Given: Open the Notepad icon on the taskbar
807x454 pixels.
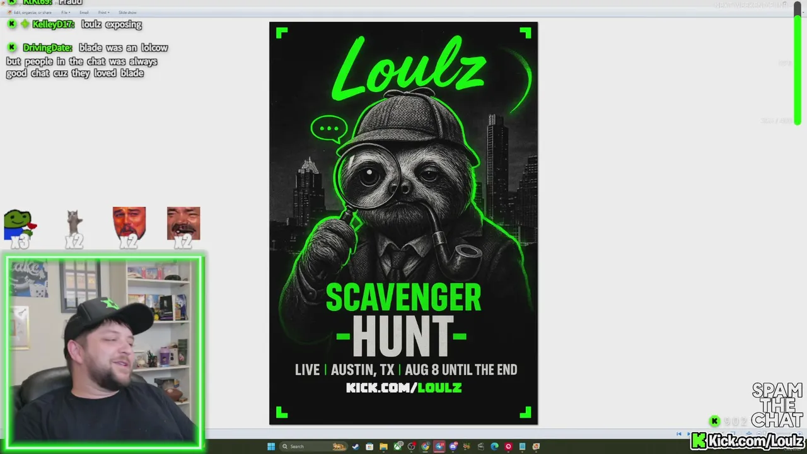Looking at the screenshot, I should point(522,446).
